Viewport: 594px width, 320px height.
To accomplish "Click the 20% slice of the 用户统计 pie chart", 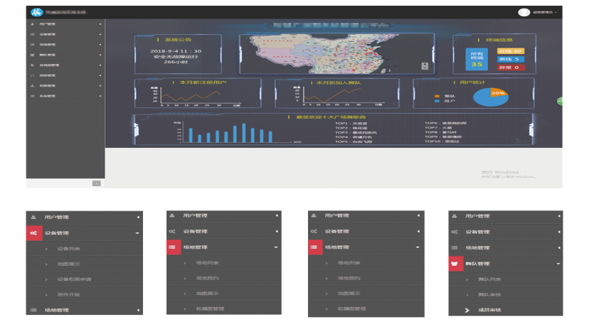I will point(499,93).
